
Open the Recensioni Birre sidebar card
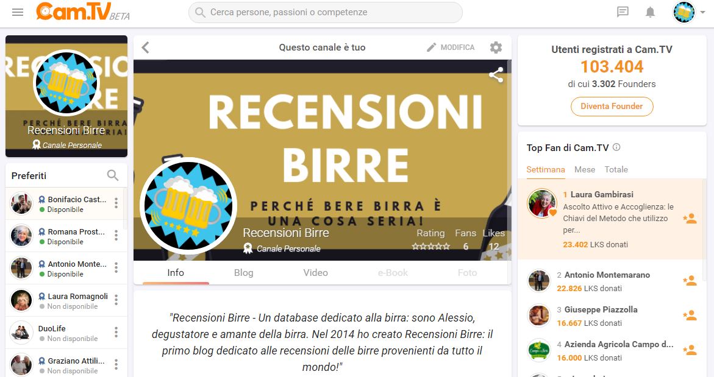pos(66,96)
